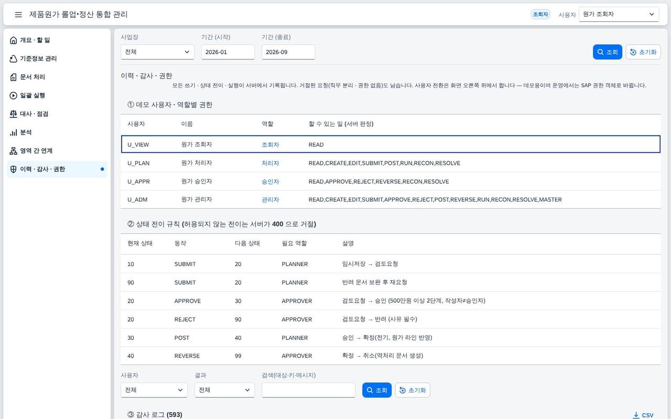Click the home icon beside 개요 · 할 일
The image size is (671, 419).
pyautogui.click(x=14, y=40)
